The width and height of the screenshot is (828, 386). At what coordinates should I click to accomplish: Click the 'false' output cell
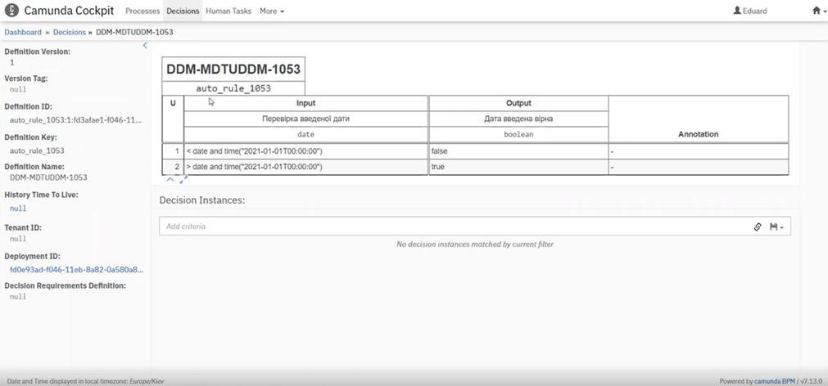pos(518,151)
